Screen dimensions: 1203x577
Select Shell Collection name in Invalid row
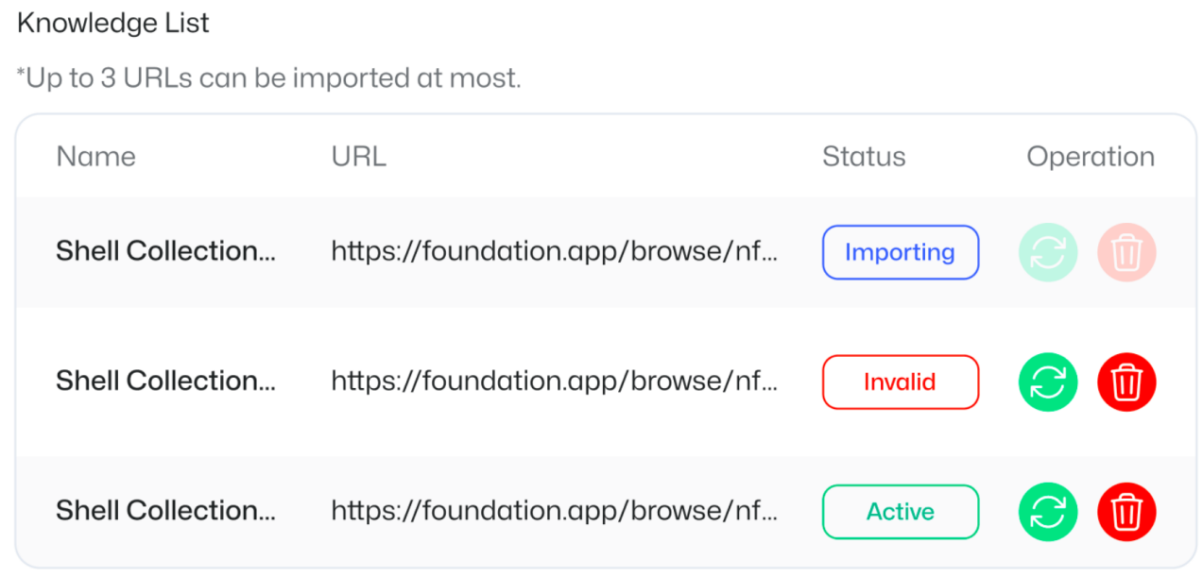[165, 381]
